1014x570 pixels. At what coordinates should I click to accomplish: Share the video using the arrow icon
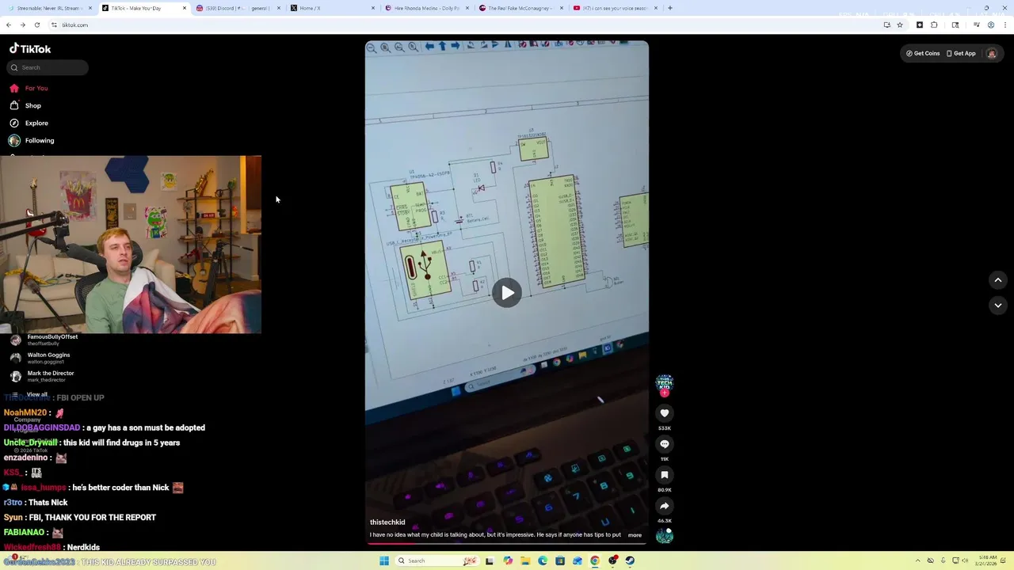coord(665,506)
